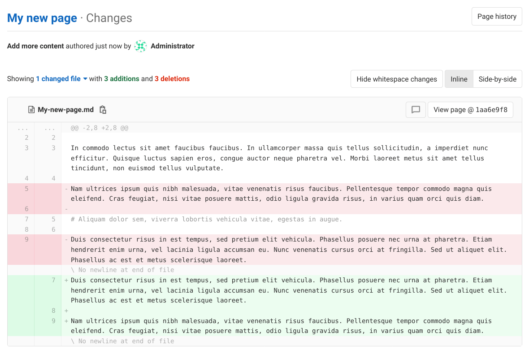
Task: Select the Inline diff view
Action: point(459,79)
